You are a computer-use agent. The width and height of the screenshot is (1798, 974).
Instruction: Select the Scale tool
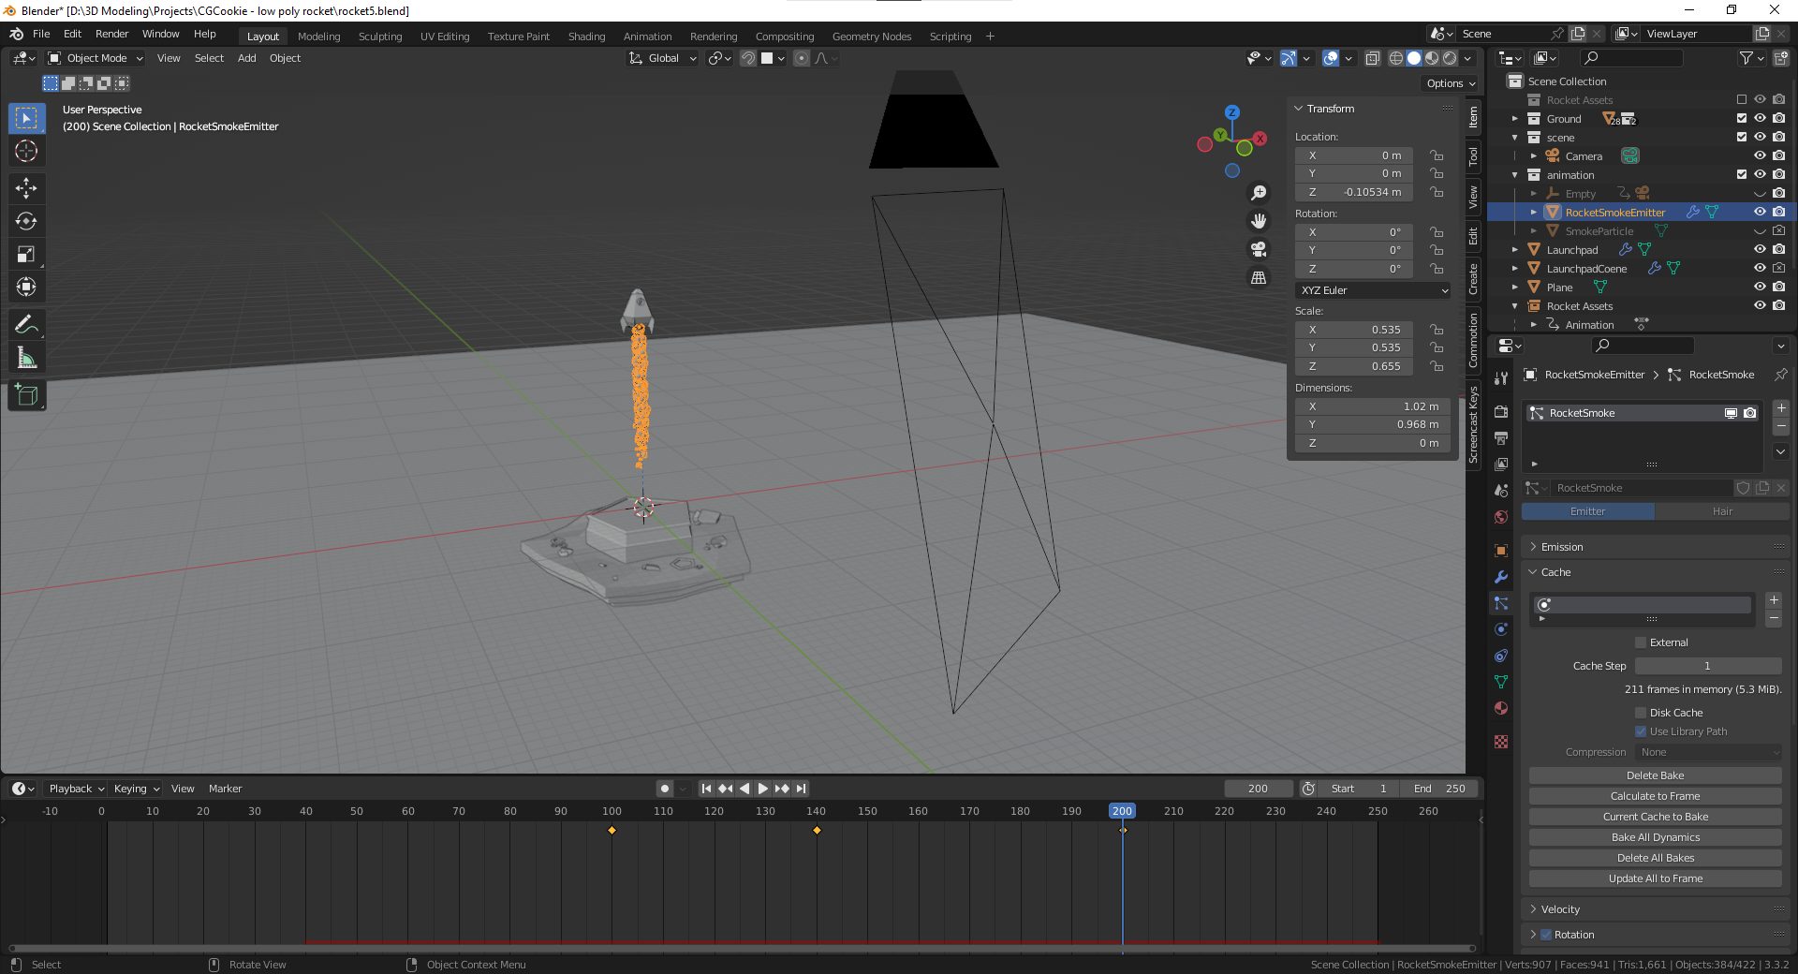coord(26,254)
